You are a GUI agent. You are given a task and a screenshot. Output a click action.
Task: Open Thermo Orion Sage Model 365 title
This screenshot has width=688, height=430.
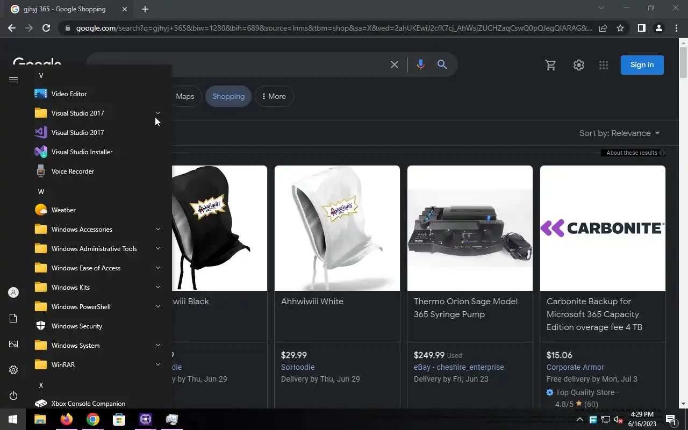(x=466, y=308)
